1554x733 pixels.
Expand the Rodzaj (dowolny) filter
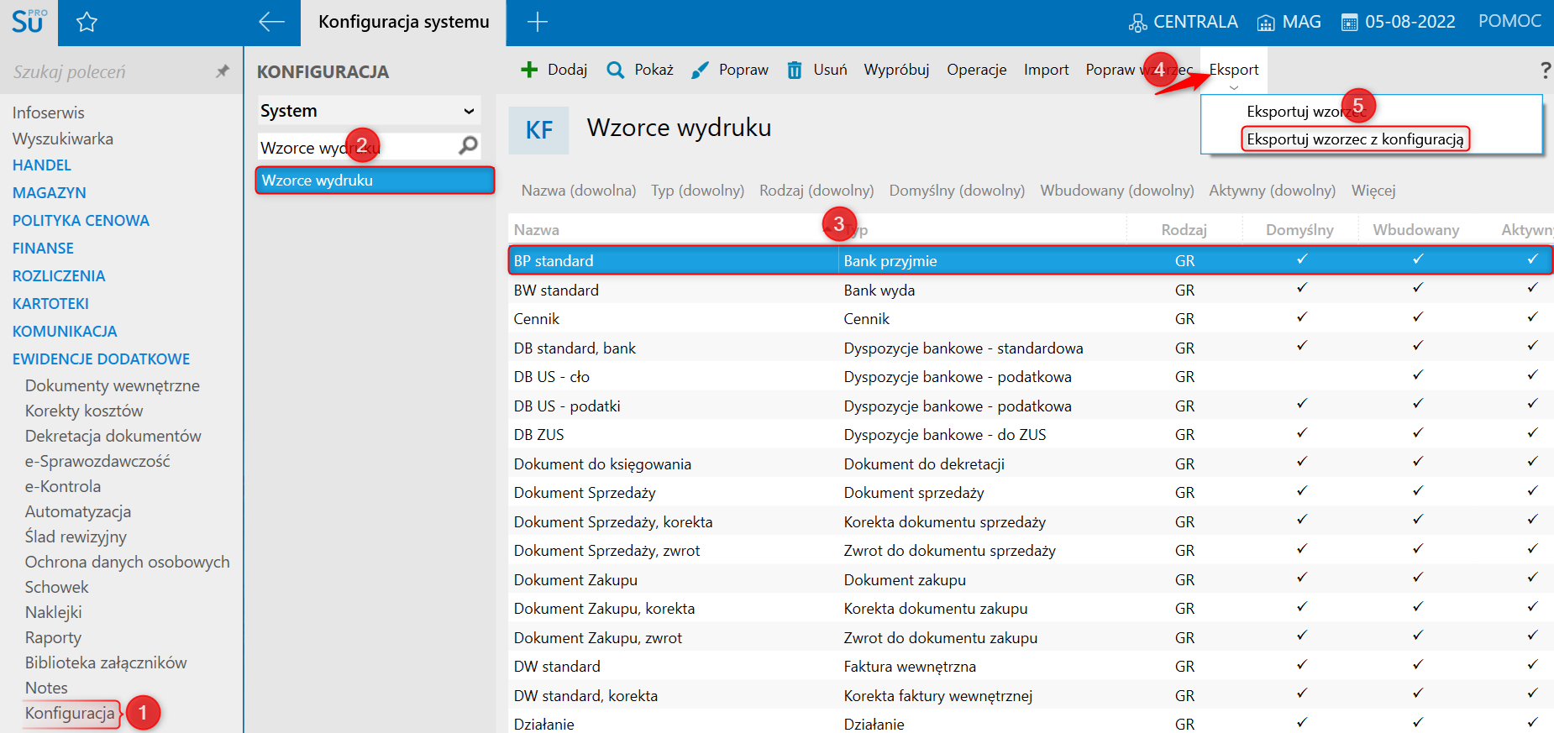[816, 191]
